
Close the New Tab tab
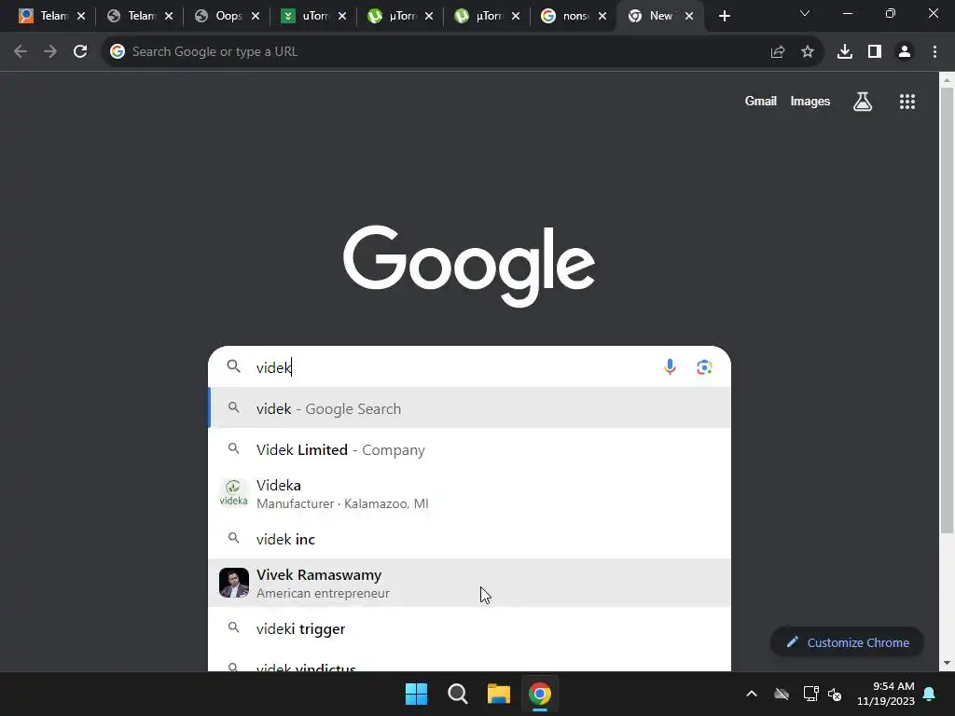[689, 16]
